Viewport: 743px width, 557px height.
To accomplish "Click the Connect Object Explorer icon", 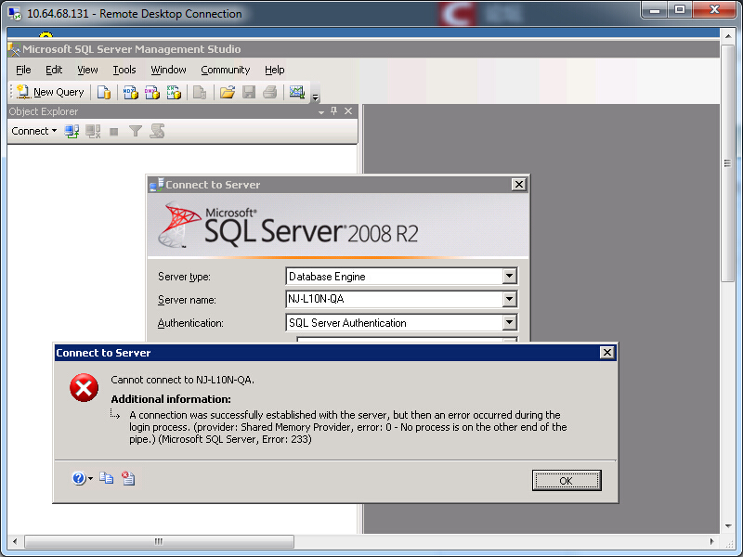I will (72, 131).
